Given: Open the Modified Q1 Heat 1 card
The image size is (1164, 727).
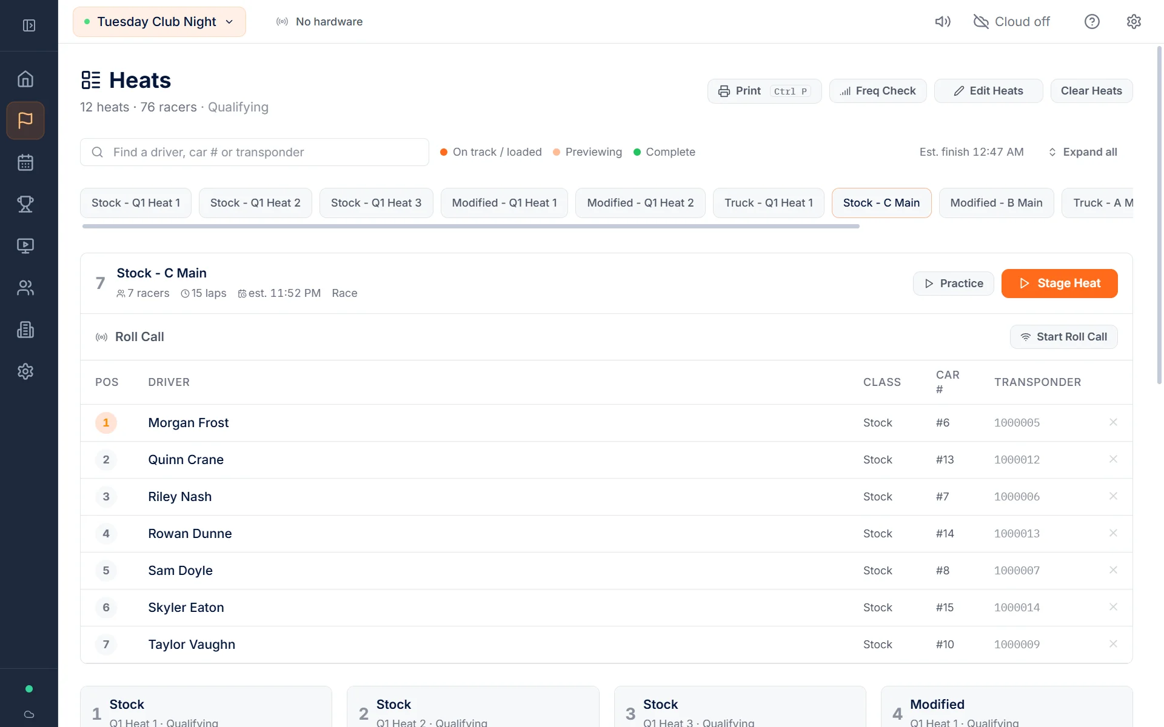Looking at the screenshot, I should 1006,706.
